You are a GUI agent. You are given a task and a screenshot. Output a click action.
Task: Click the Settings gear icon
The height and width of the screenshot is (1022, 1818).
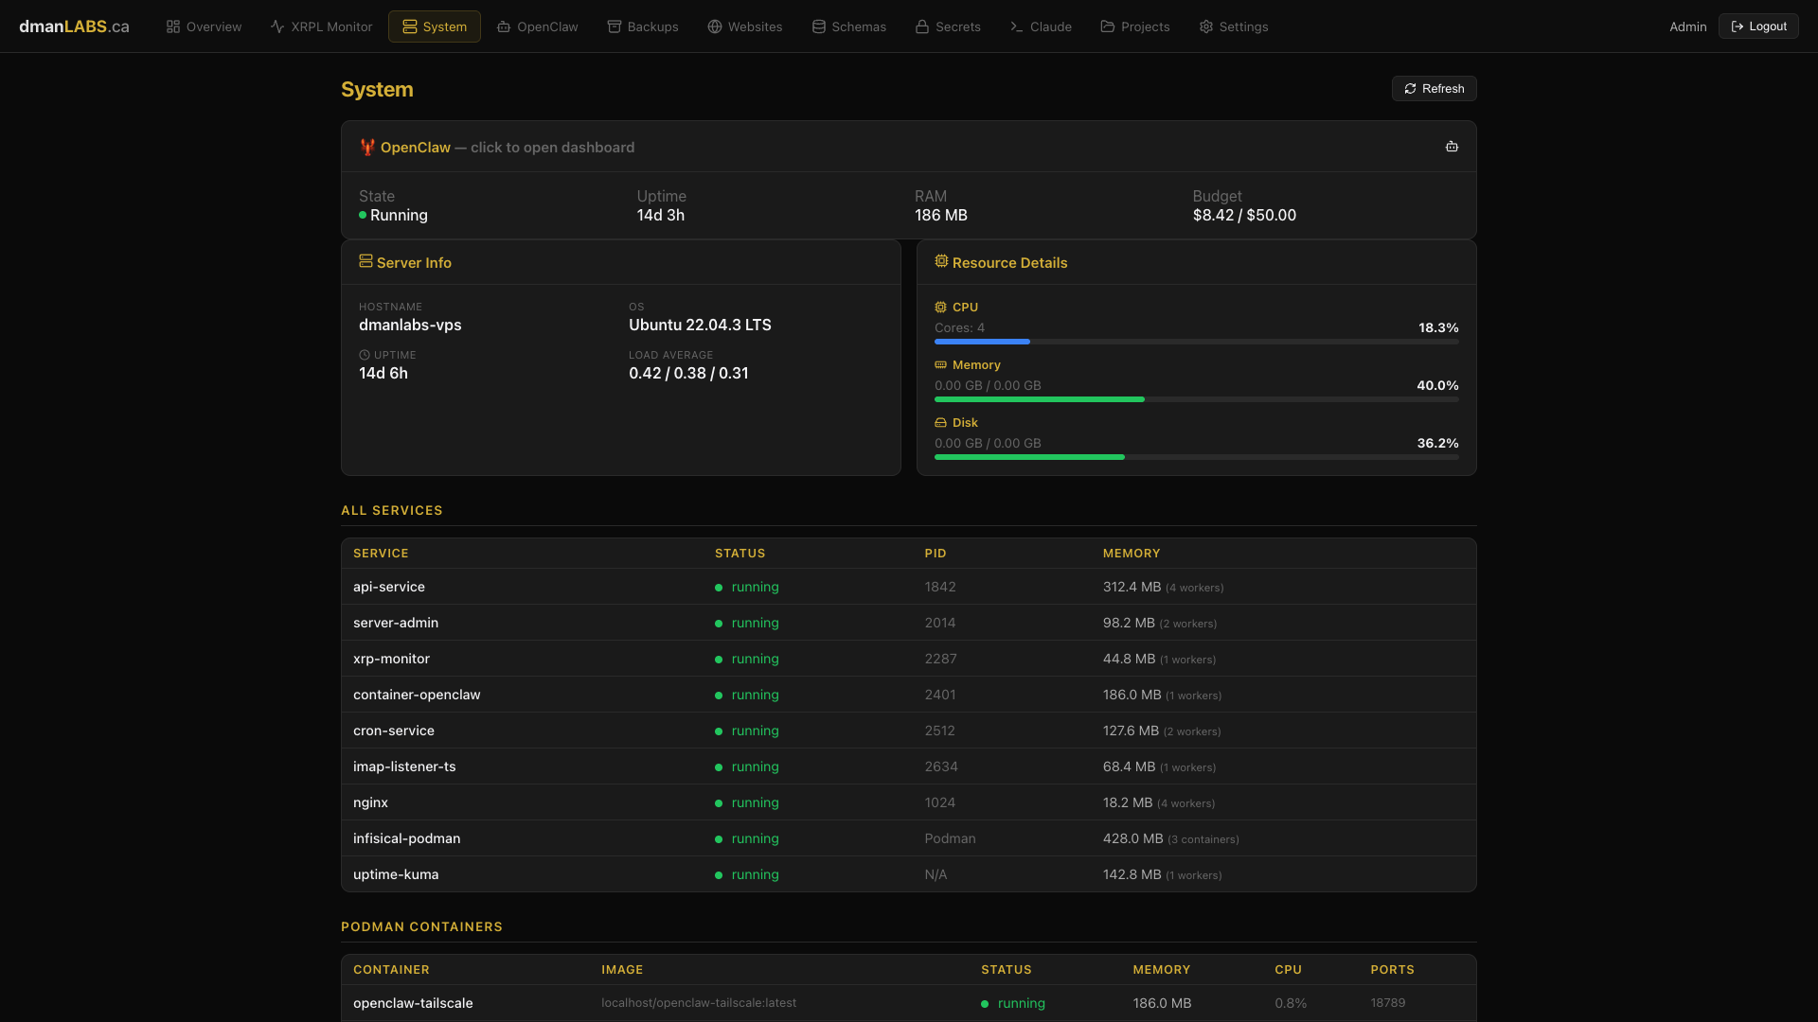click(x=1206, y=26)
